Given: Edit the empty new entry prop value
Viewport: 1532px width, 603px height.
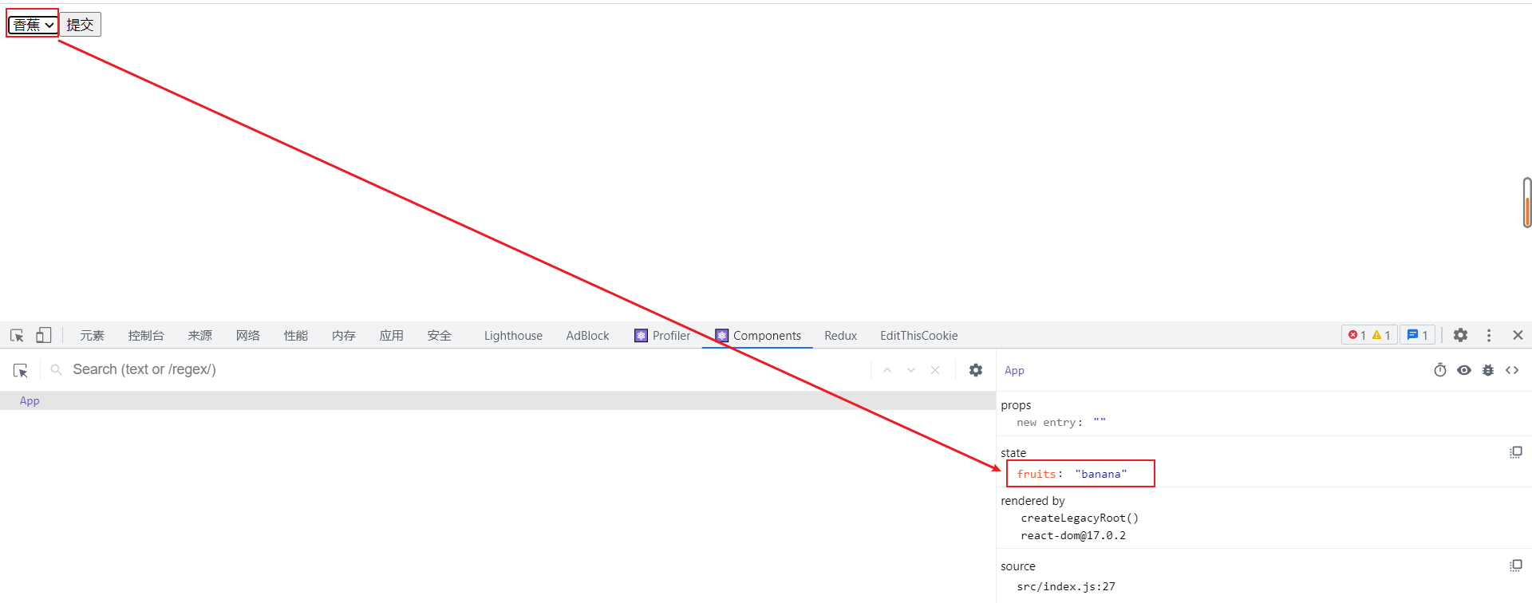Looking at the screenshot, I should click(1100, 422).
